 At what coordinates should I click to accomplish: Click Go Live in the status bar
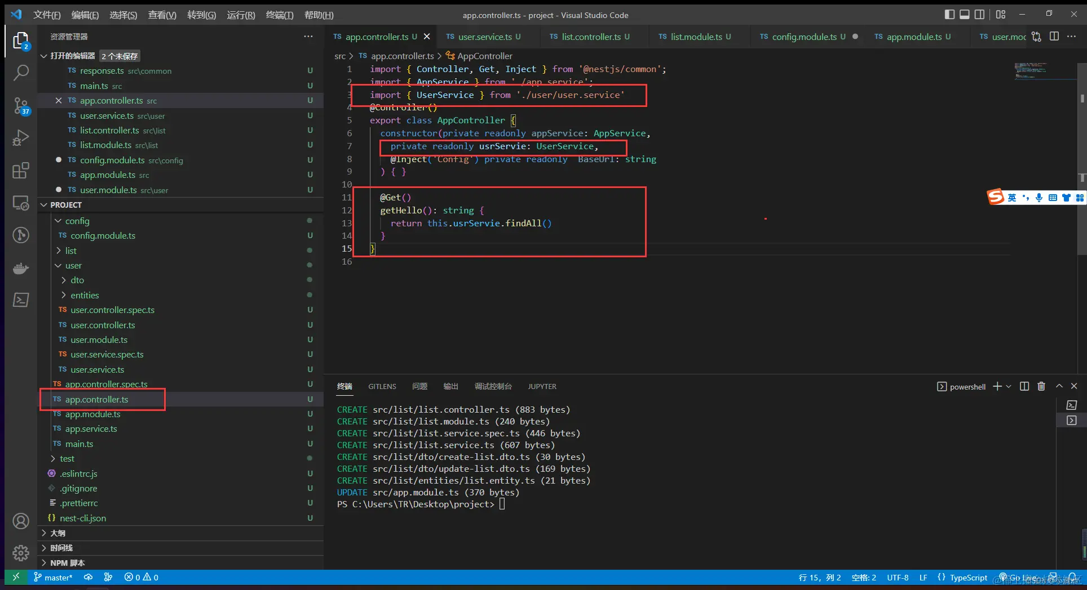(1018, 578)
